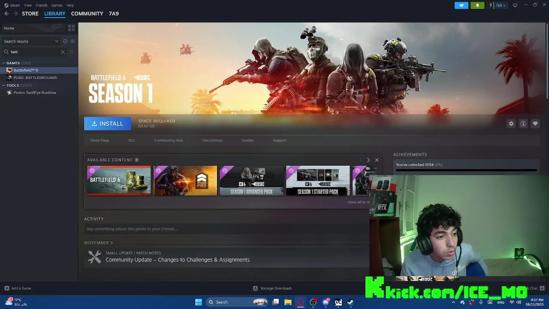The image size is (549, 309).
Task: Open the notifications bell
Action: tap(477, 5)
